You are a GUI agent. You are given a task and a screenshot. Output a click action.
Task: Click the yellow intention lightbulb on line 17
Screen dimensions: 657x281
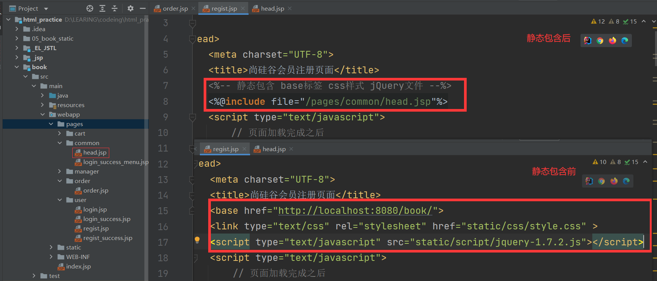[197, 240]
